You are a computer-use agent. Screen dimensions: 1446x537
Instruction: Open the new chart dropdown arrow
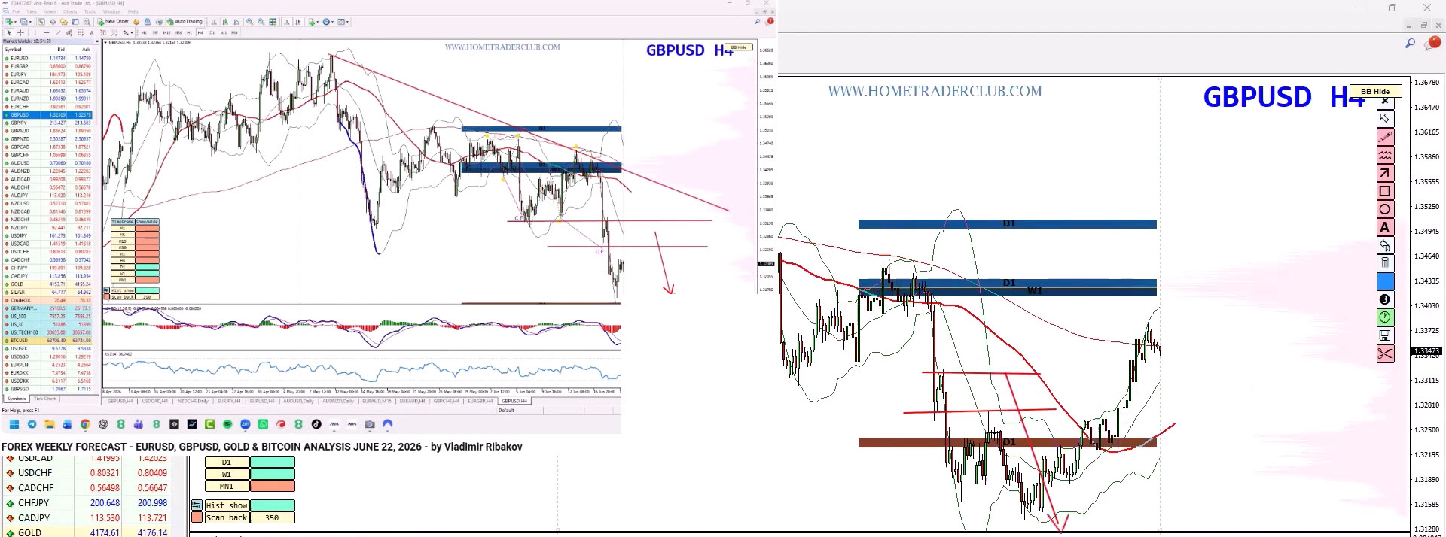tap(15, 22)
